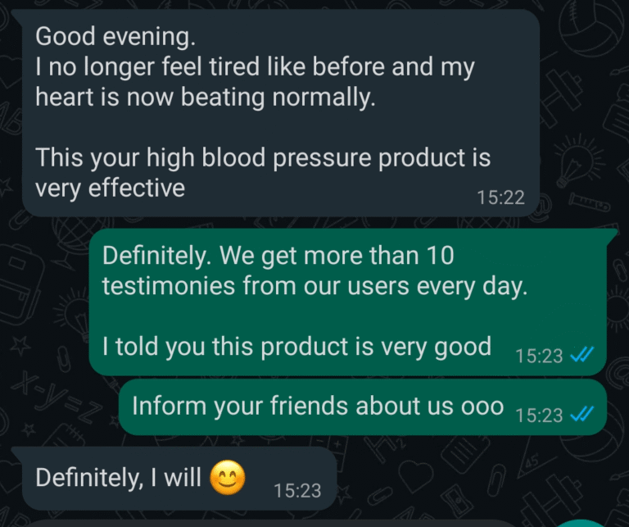The image size is (629, 527).
Task: Select the "Inform your friends about us ooo" message
Action: tap(317, 407)
